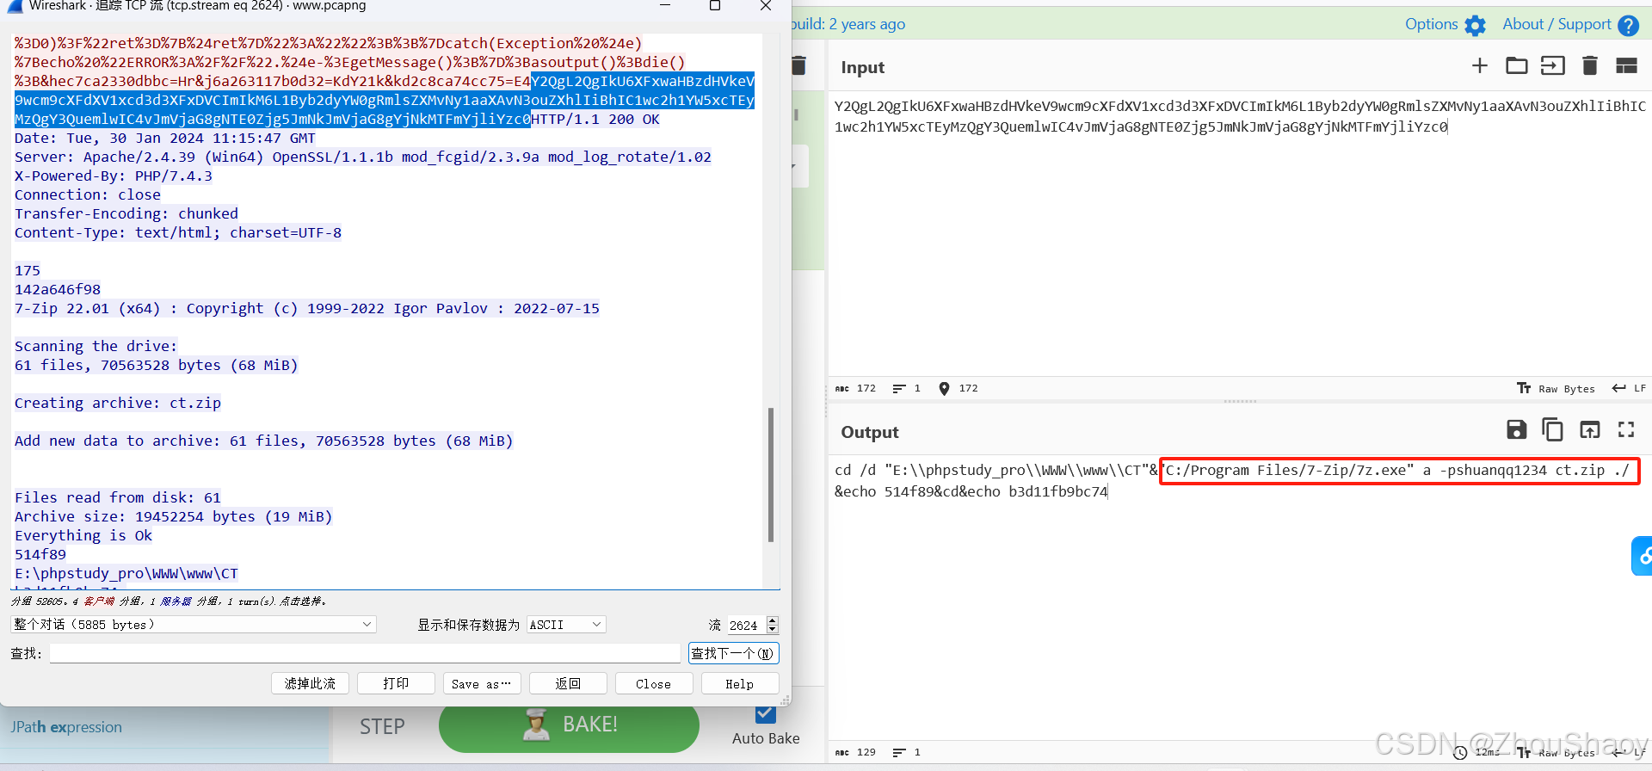Click the chef icon on BAKE button
The width and height of the screenshot is (1652, 771).
pyautogui.click(x=536, y=725)
